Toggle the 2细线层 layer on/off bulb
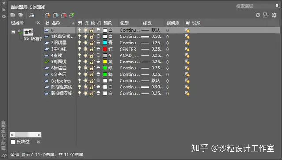The image size is (282, 160). coord(80,43)
